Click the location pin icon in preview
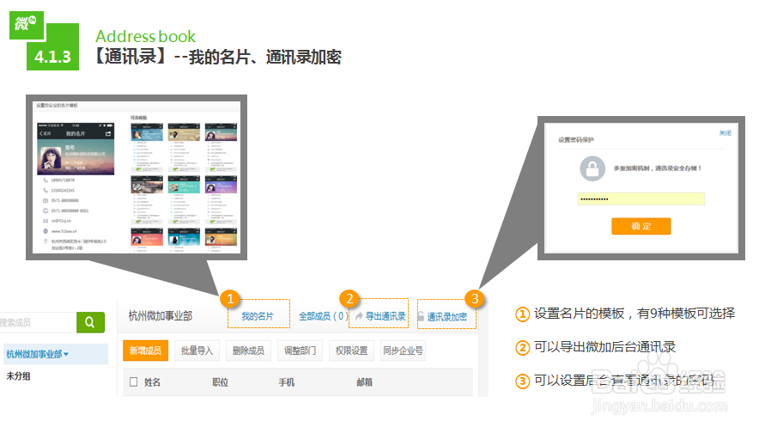771x433 pixels. tap(46, 241)
